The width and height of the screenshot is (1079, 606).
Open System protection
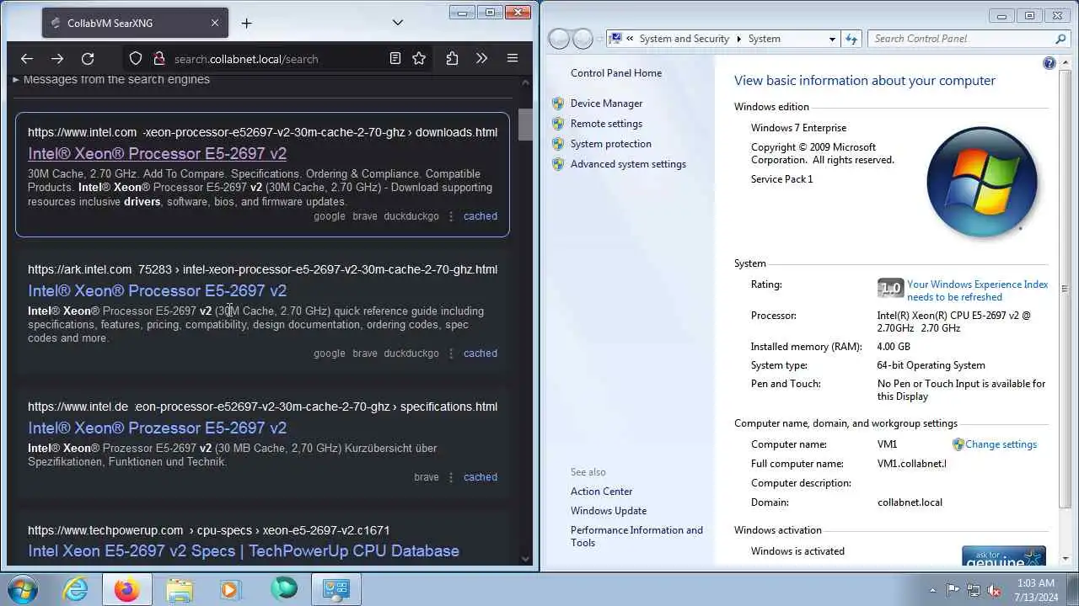[610, 144]
